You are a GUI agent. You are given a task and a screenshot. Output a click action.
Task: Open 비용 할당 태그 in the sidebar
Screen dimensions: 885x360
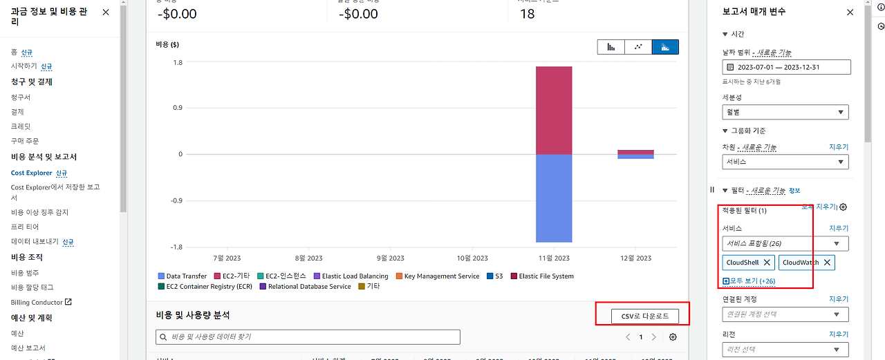32,287
